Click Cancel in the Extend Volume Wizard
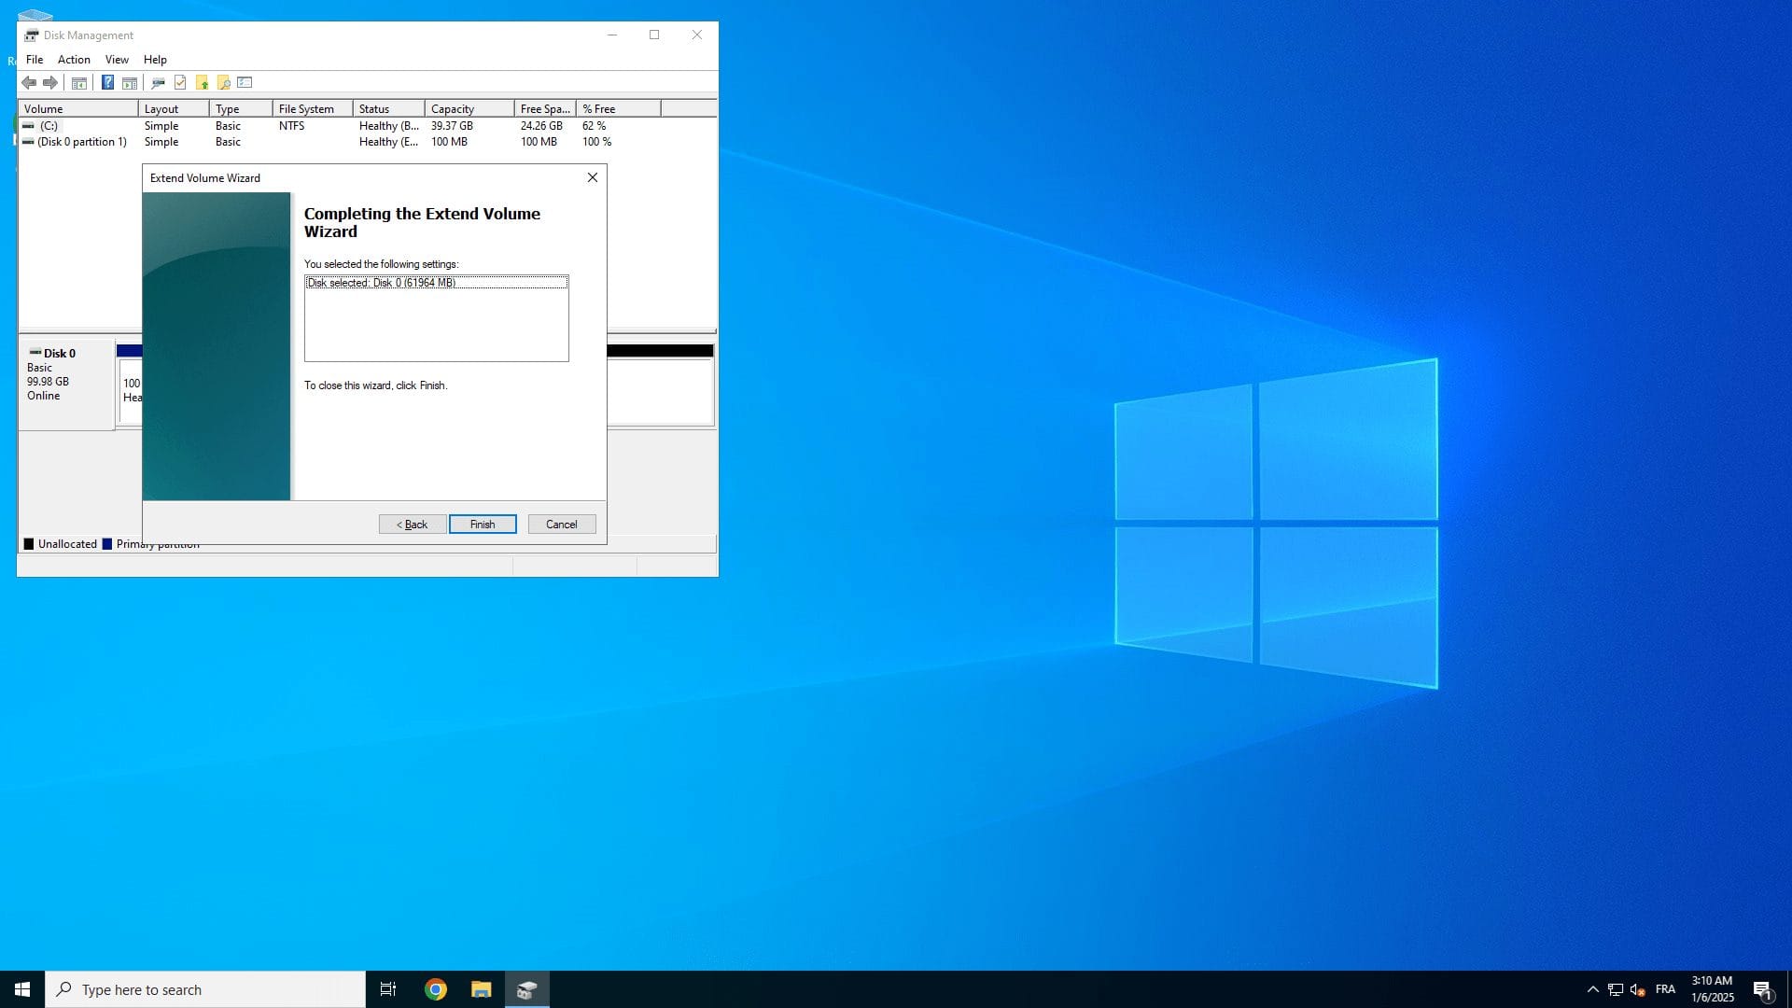1792x1008 pixels. pos(562,525)
